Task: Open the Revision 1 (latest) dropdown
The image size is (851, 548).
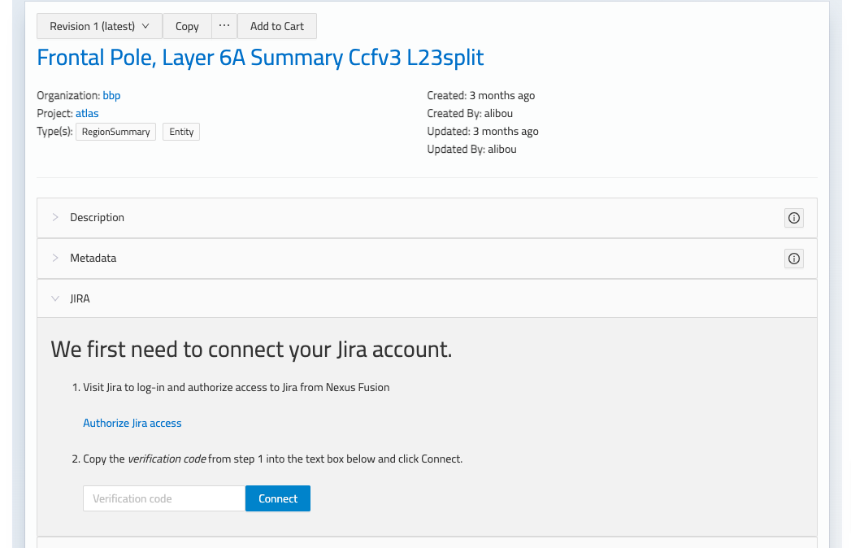Action: click(99, 26)
